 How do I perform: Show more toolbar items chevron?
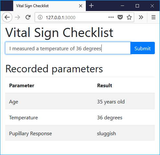[141, 17]
